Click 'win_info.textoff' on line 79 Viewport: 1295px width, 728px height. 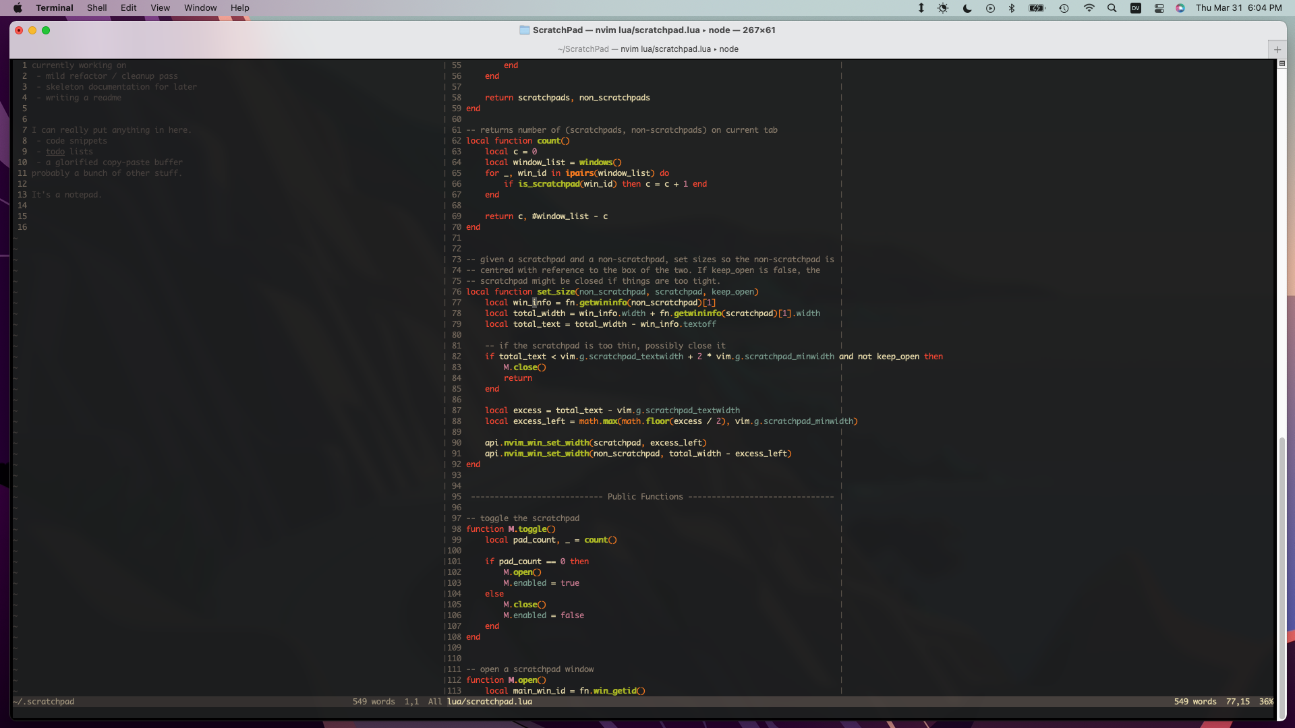pos(678,324)
